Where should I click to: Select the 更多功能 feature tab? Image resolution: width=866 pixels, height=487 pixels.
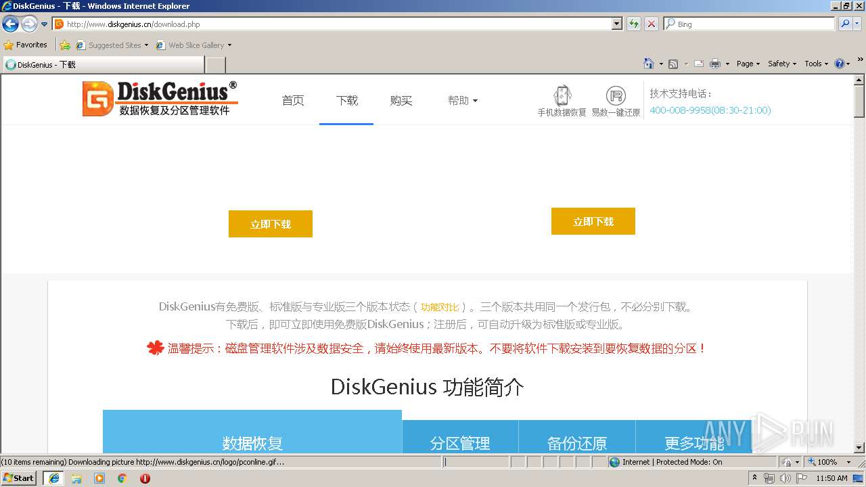click(694, 437)
